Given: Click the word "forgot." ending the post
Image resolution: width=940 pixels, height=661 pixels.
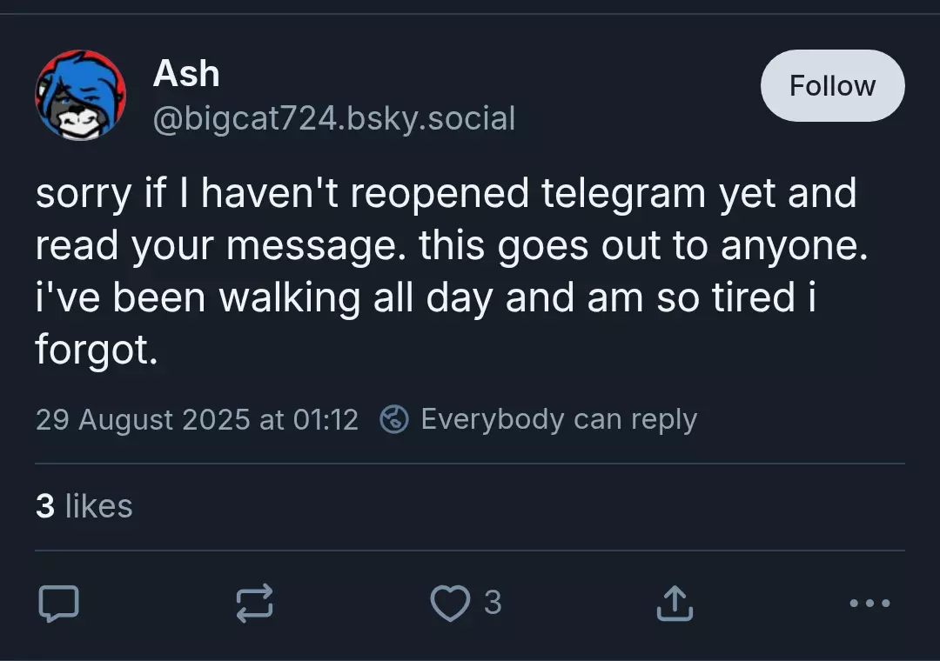Looking at the screenshot, I should (x=97, y=351).
